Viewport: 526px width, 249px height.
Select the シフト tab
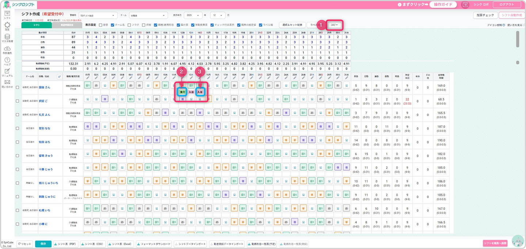[37, 25]
